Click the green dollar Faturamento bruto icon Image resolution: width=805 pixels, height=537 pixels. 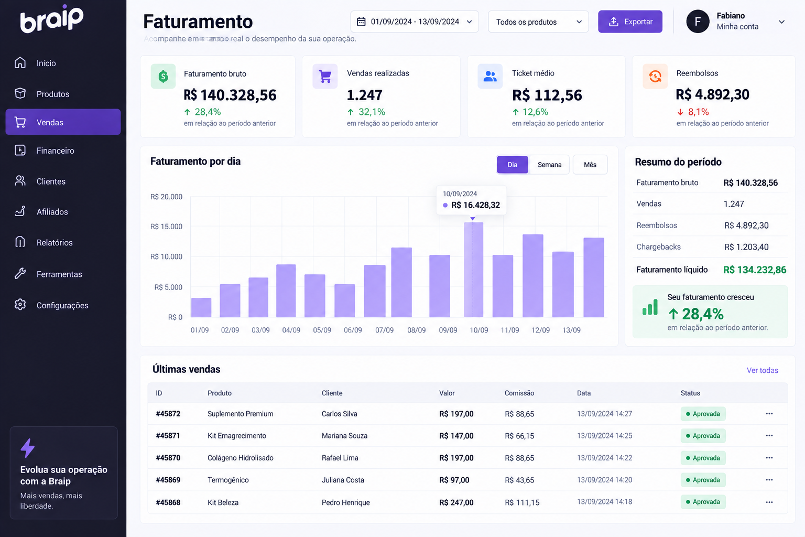pos(163,77)
